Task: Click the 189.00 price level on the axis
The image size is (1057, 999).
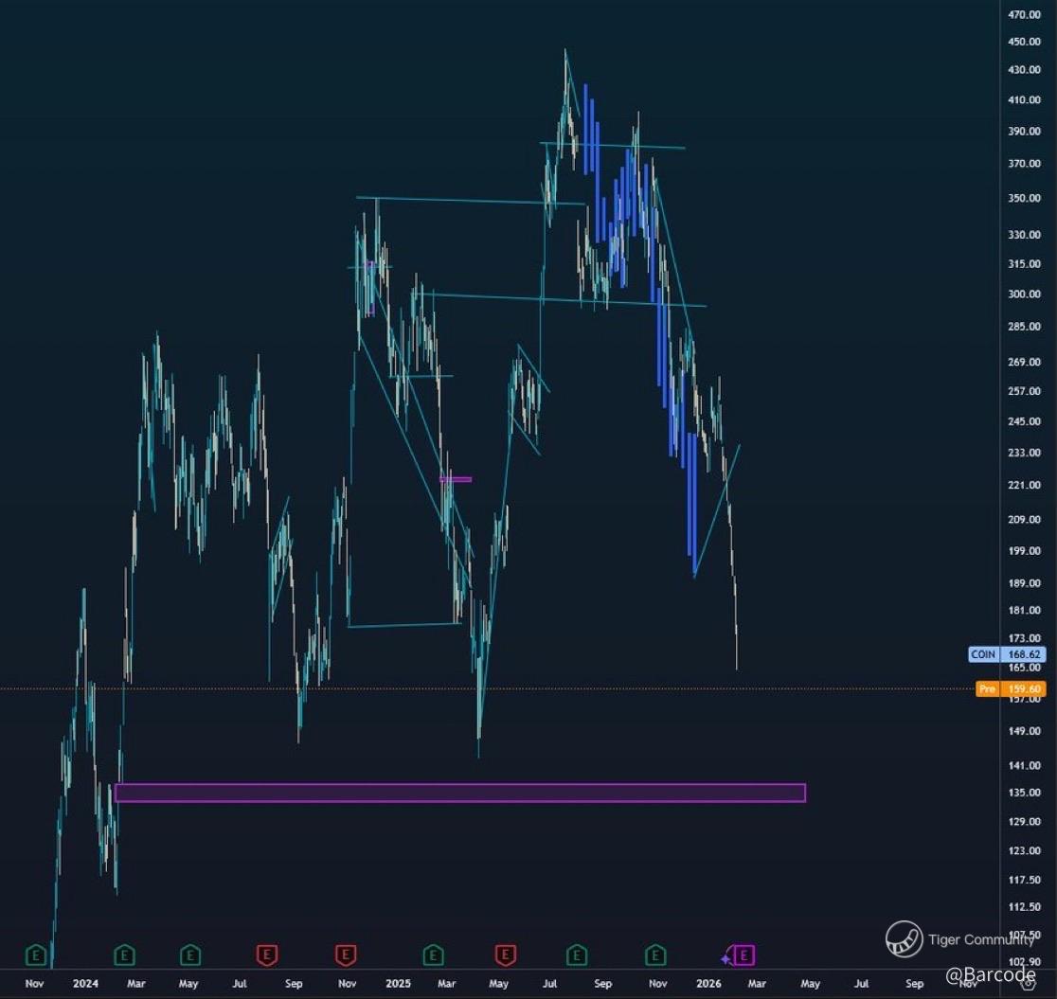Action: pos(1025,583)
